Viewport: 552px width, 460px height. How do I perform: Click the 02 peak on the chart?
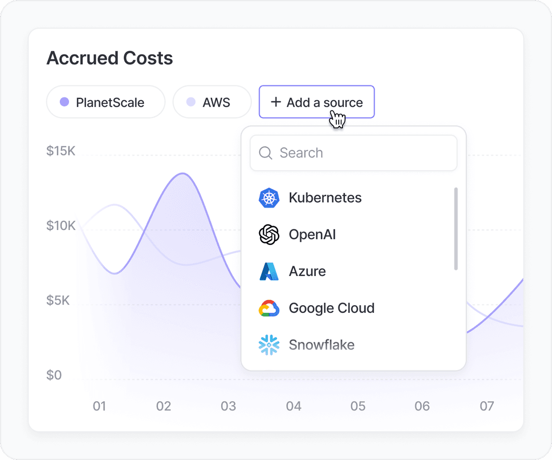[181, 174]
